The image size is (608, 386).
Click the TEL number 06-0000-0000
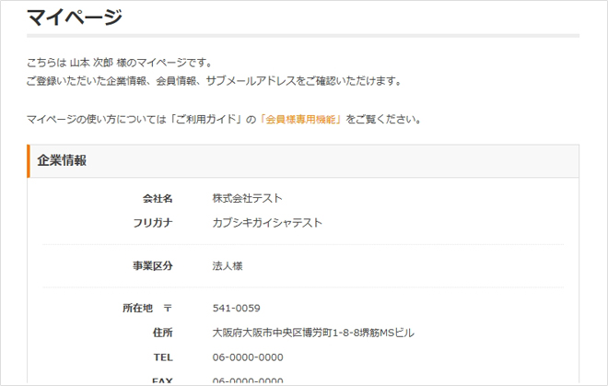click(x=247, y=357)
